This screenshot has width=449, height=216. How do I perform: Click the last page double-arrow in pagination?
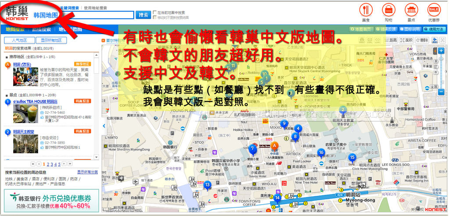pos(70,164)
